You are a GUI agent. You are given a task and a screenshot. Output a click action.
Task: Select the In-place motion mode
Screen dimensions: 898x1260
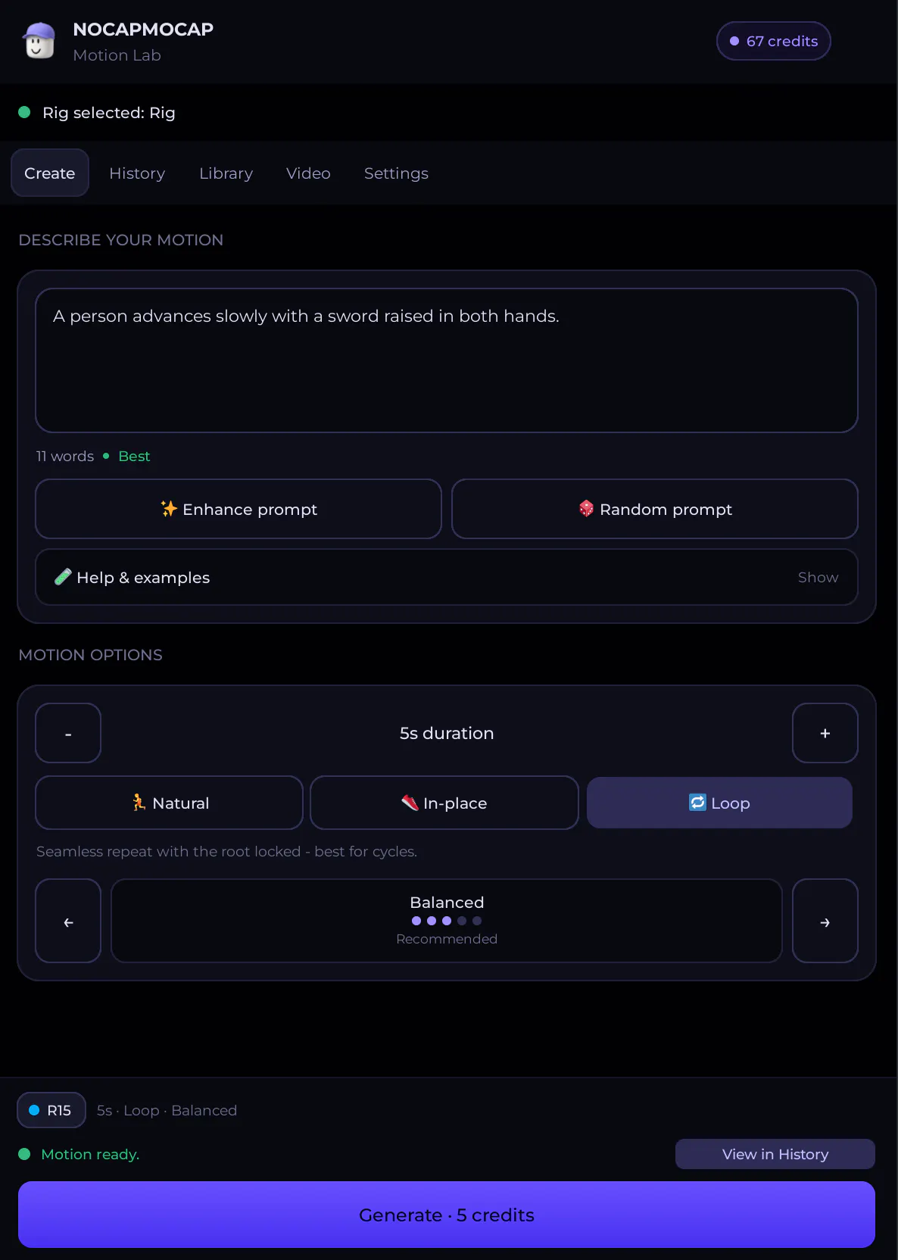[444, 803]
